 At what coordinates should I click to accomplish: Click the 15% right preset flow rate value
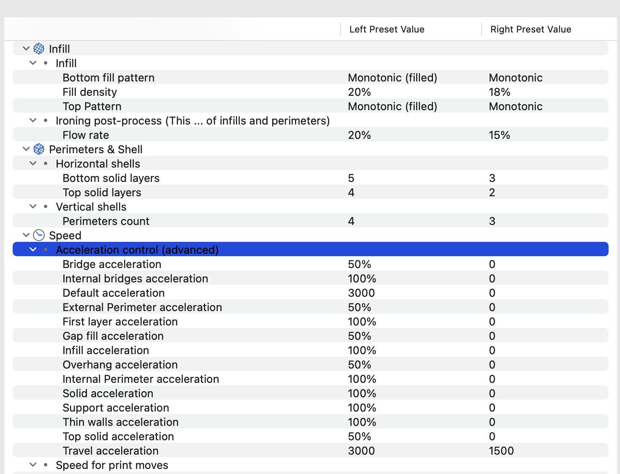click(500, 135)
